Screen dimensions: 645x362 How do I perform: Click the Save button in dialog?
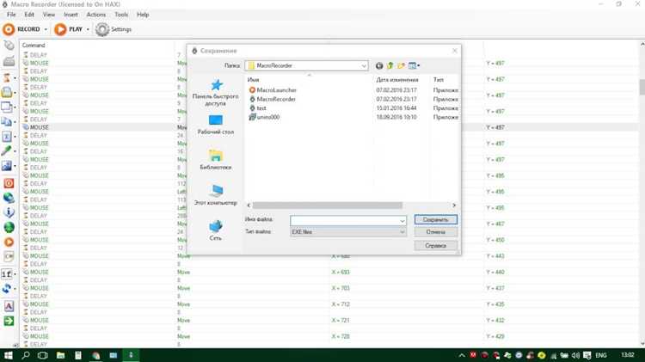point(436,219)
